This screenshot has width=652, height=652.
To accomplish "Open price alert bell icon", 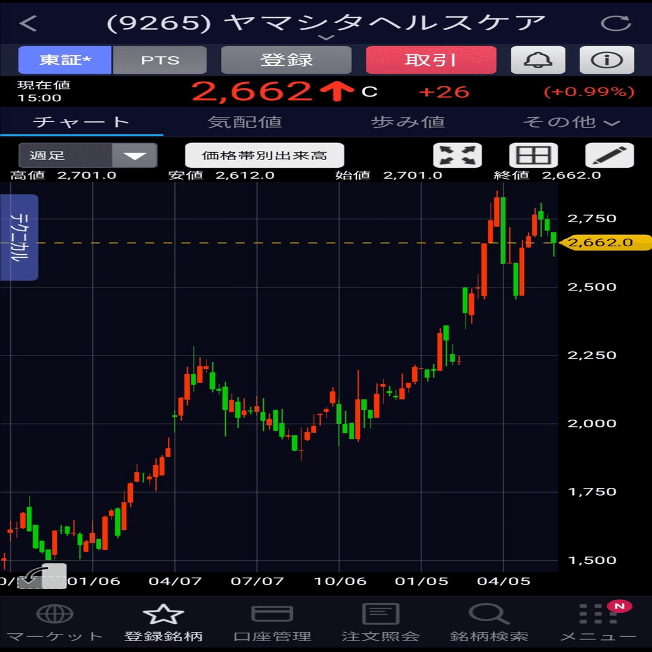I will pyautogui.click(x=538, y=60).
